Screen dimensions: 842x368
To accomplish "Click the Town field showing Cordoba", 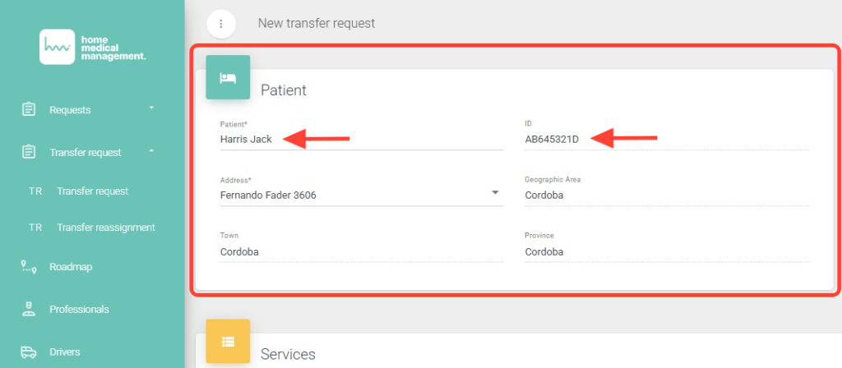I will click(x=361, y=252).
